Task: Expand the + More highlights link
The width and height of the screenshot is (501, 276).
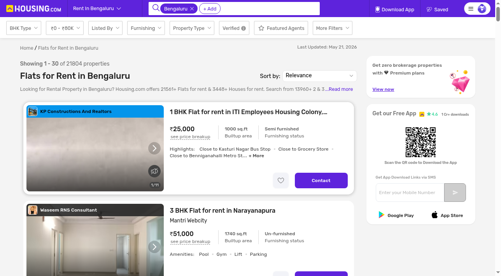Action: (x=256, y=156)
